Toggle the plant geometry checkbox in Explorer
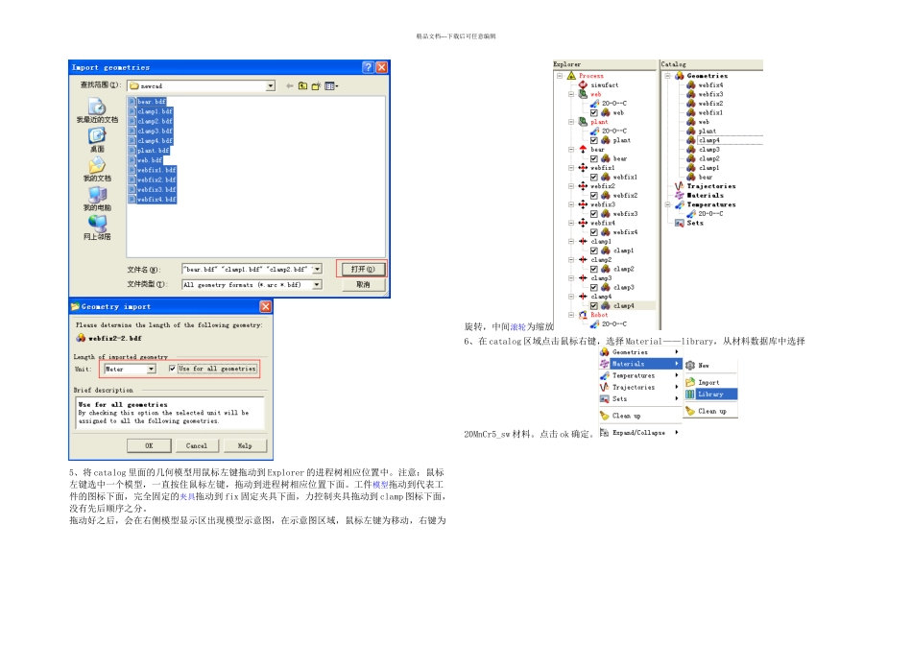 click(x=594, y=140)
